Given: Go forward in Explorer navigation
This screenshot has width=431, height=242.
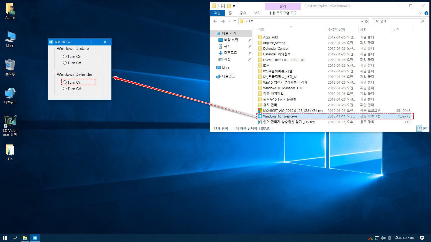Looking at the screenshot, I should (x=223, y=21).
